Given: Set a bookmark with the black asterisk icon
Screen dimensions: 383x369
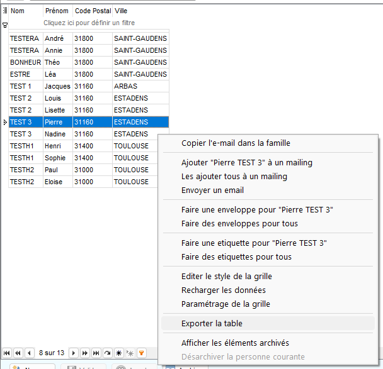Looking at the screenshot, I should coord(119,353).
